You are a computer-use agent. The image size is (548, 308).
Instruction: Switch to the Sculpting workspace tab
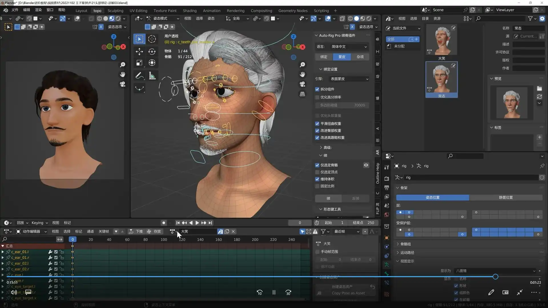coord(115,11)
